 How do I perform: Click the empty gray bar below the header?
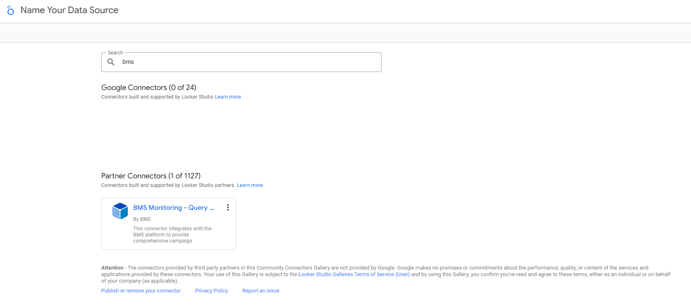click(345, 33)
